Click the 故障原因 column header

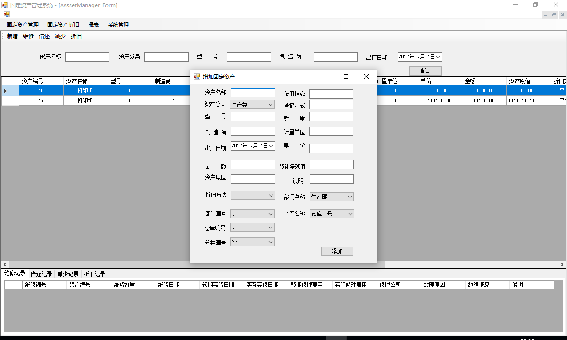(443, 285)
